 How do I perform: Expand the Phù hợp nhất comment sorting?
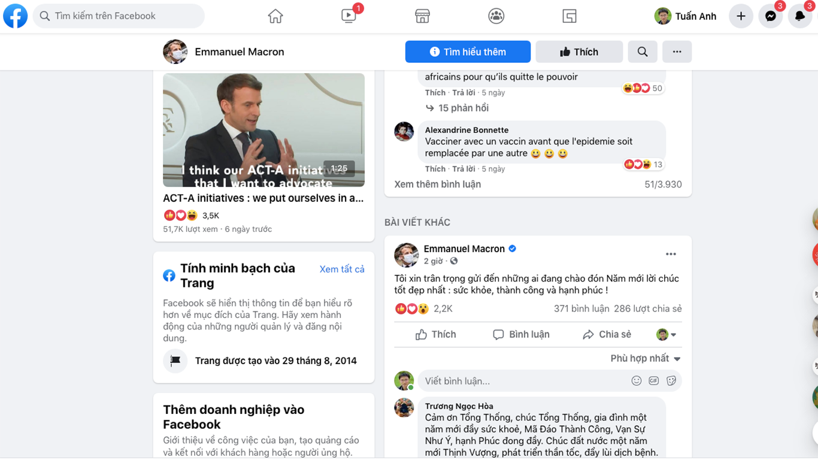[646, 359]
